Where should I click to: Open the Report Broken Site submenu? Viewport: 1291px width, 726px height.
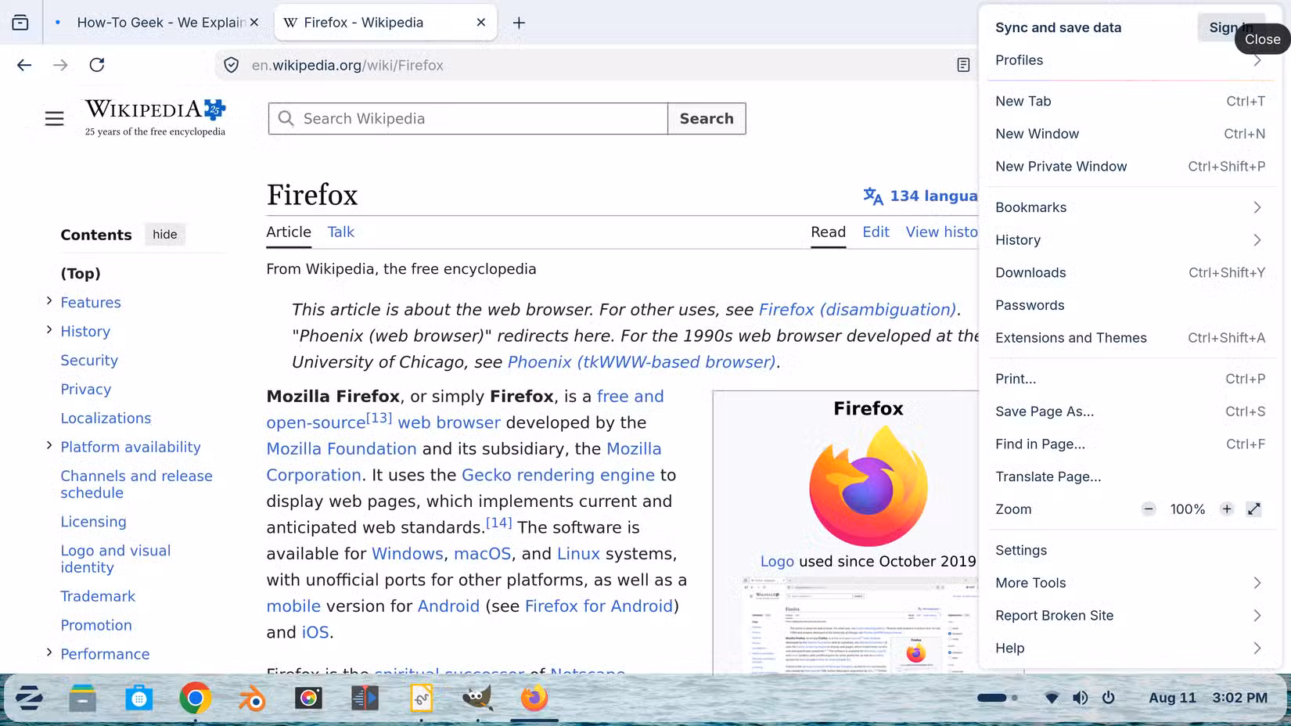[1129, 616]
